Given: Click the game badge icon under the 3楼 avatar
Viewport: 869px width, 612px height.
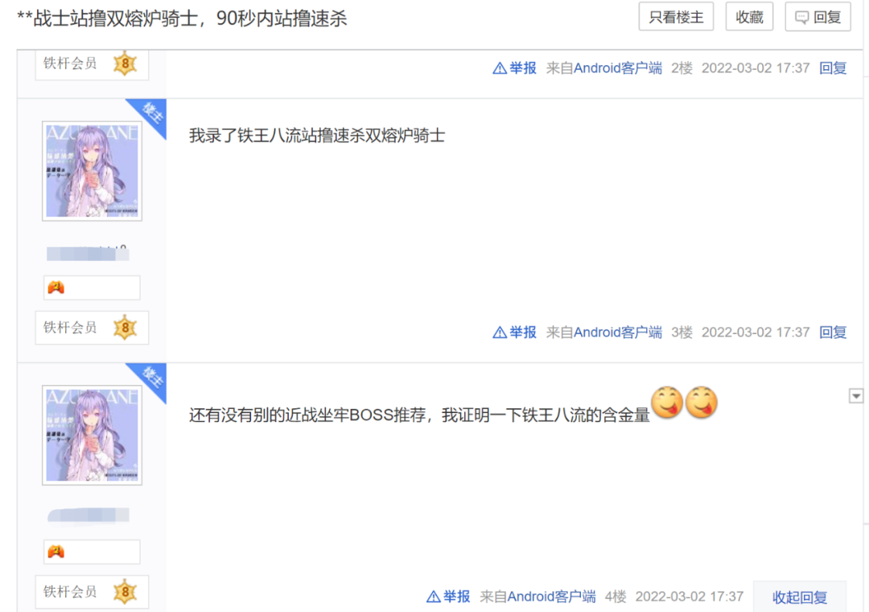Looking at the screenshot, I should click(x=56, y=287).
